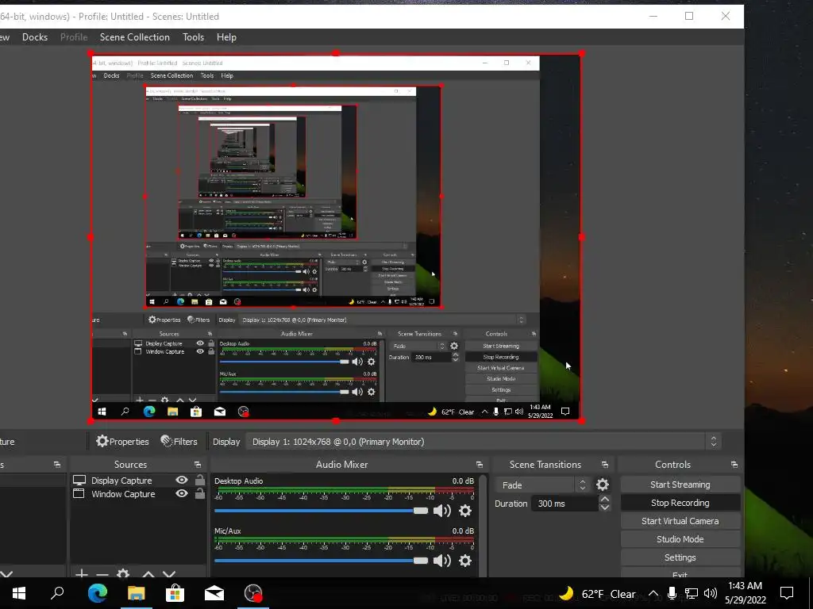Add a new source with plus icon
The height and width of the screenshot is (609, 813).
tap(82, 574)
